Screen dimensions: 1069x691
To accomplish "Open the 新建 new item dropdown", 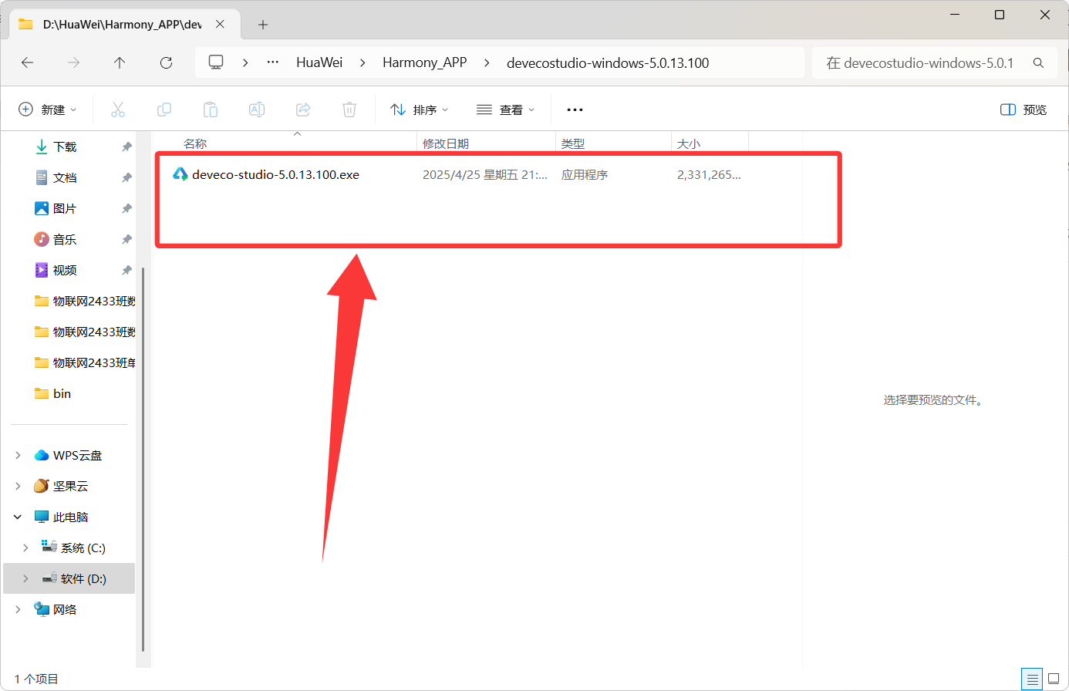I will pos(48,110).
